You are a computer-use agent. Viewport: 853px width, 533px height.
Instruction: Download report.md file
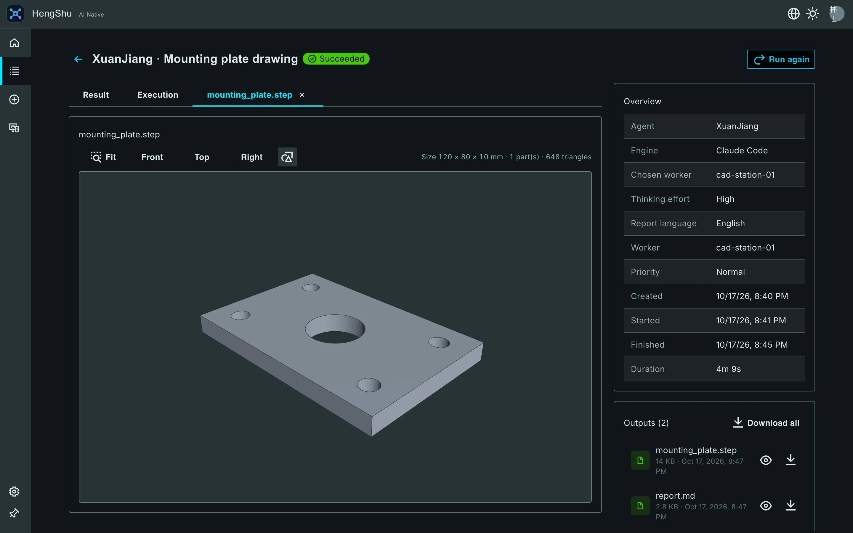click(791, 506)
